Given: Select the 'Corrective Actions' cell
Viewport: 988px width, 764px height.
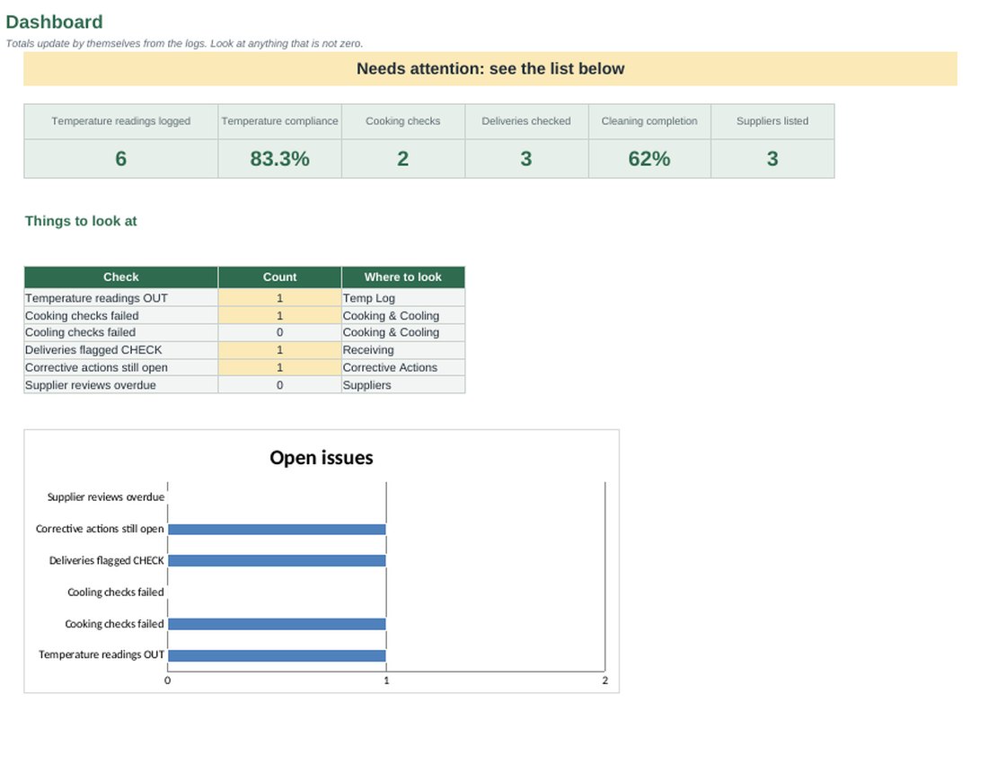Looking at the screenshot, I should tap(403, 368).
